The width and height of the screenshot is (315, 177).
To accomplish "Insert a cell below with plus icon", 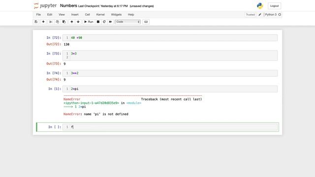I will tap(43, 22).
